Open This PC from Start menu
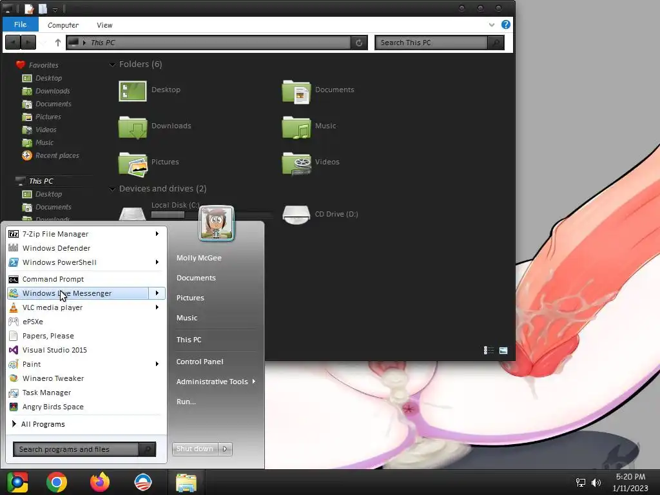This screenshot has width=660, height=495. [x=189, y=340]
